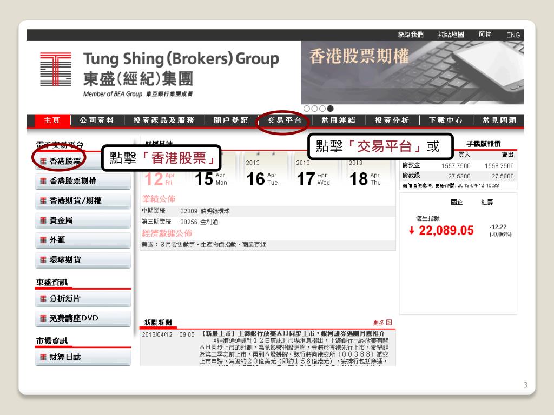The image size is (554, 415).
Task: Click 外滙 sidebar button
Action: click(x=83, y=240)
